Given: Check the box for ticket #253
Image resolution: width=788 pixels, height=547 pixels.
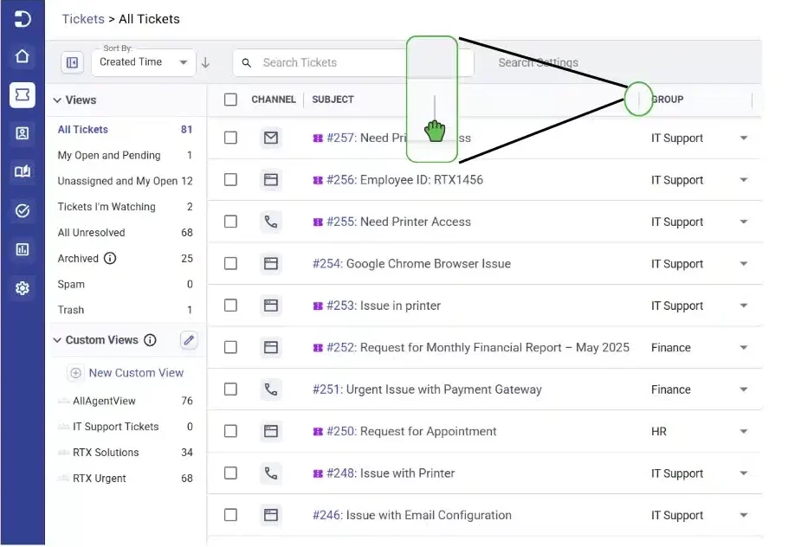Looking at the screenshot, I should tap(230, 306).
